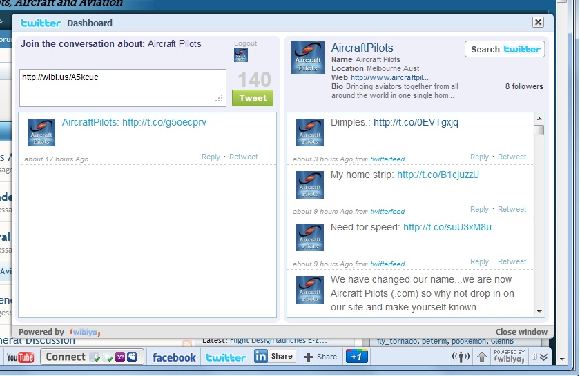The height and width of the screenshot is (376, 580).
Task: Click the Close window link
Action: tap(521, 332)
